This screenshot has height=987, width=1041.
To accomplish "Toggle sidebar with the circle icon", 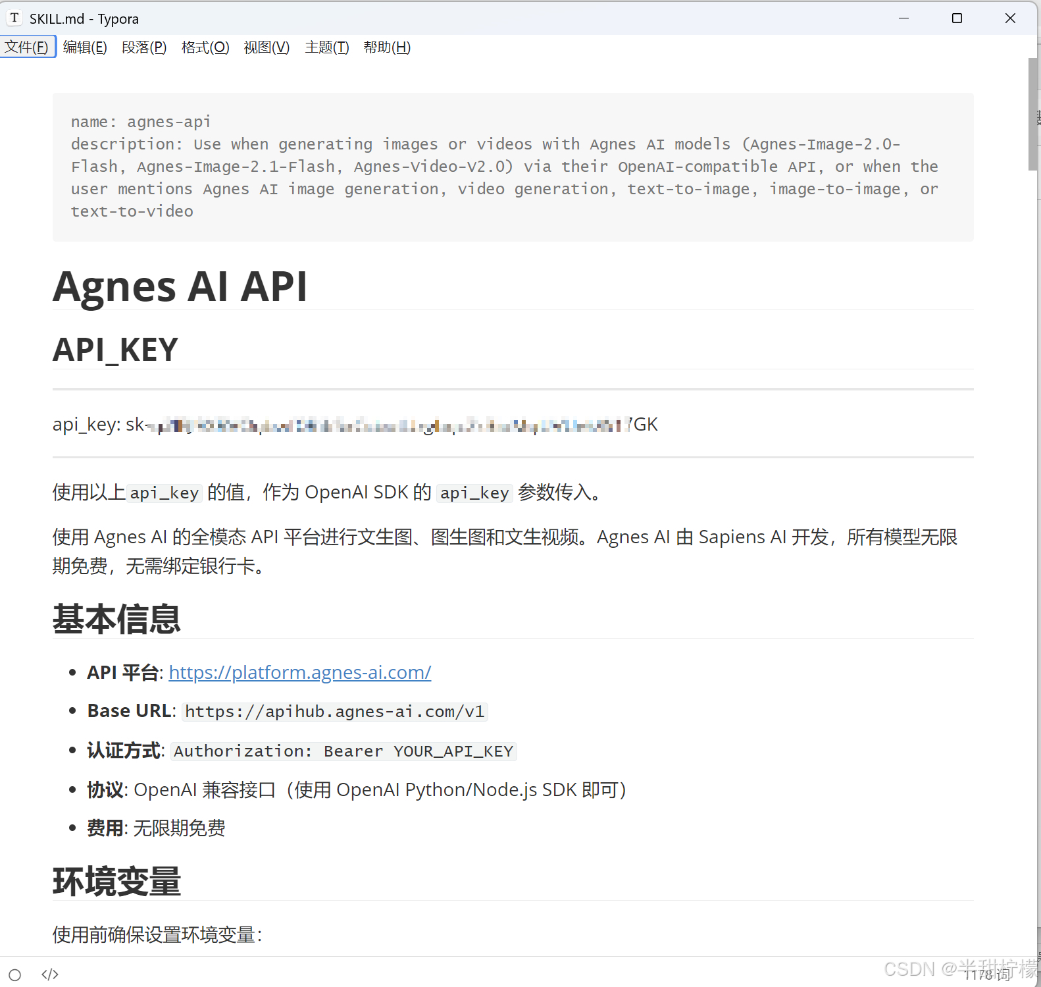I will pyautogui.click(x=15, y=974).
